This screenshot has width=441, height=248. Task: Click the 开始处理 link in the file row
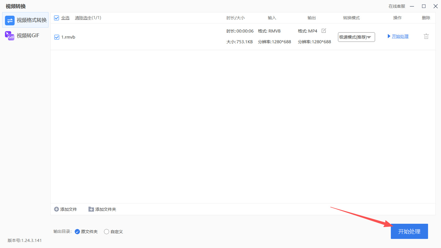[x=400, y=36]
